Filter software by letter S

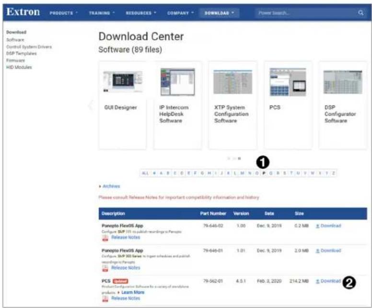click(284, 173)
